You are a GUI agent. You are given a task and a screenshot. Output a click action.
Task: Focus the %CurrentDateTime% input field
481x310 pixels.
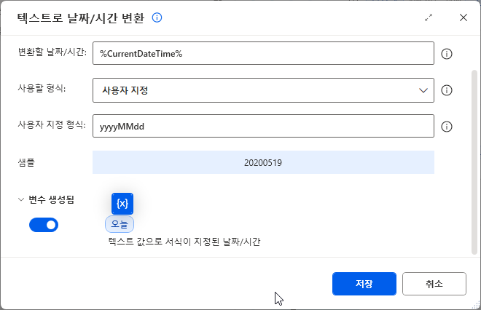[x=263, y=53]
